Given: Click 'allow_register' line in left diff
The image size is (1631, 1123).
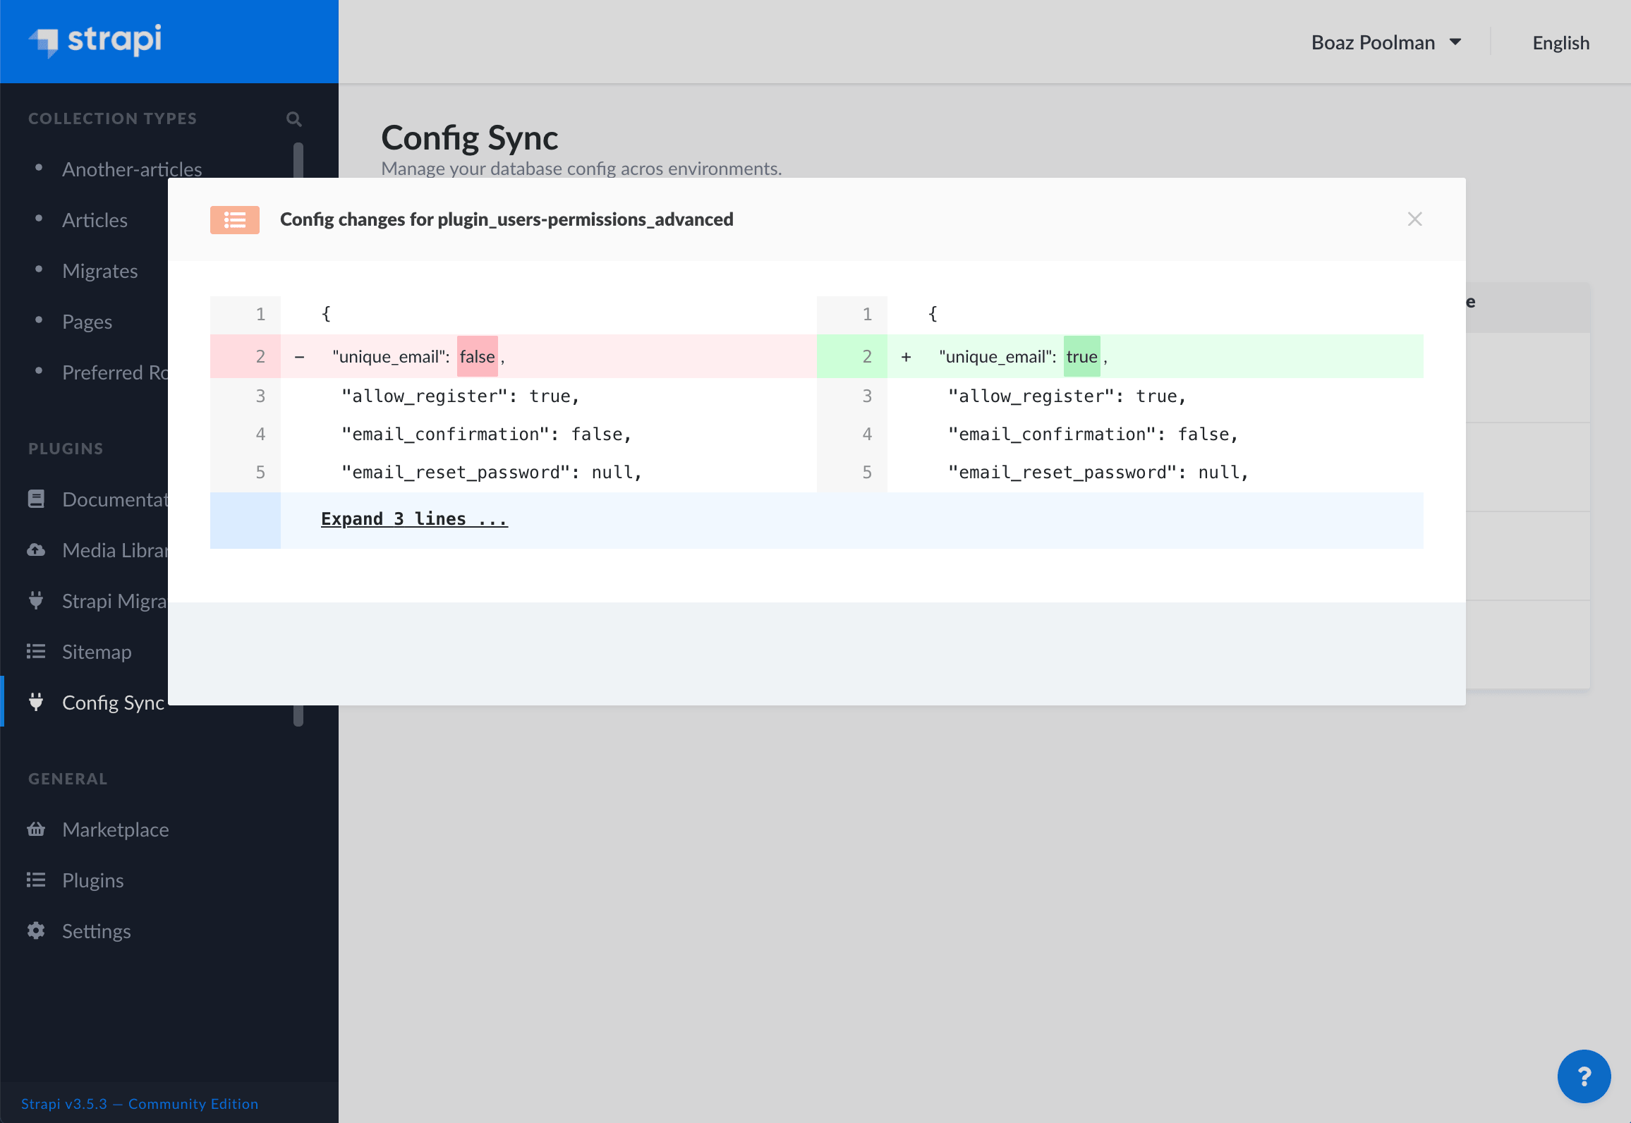Looking at the screenshot, I should coord(460,396).
